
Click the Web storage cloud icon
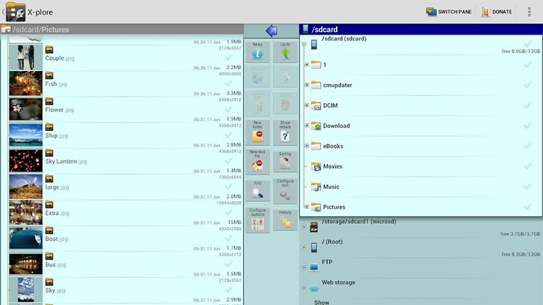click(x=314, y=288)
